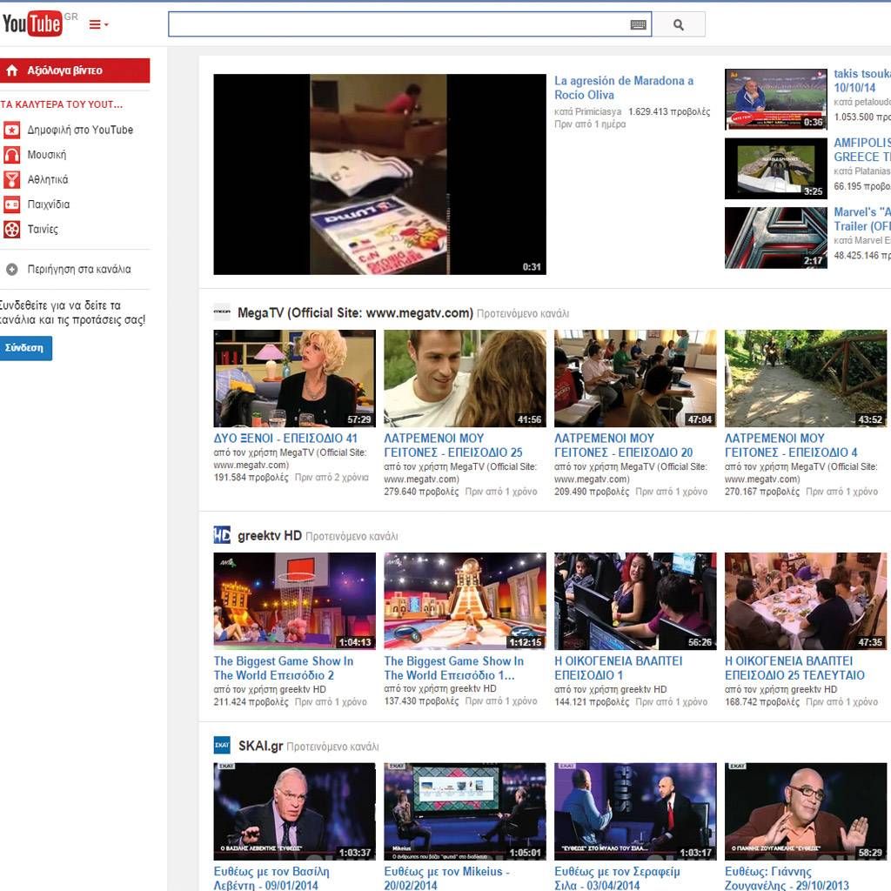The width and height of the screenshot is (891, 891).
Task: Click the YouTube logo
Action: point(33,23)
